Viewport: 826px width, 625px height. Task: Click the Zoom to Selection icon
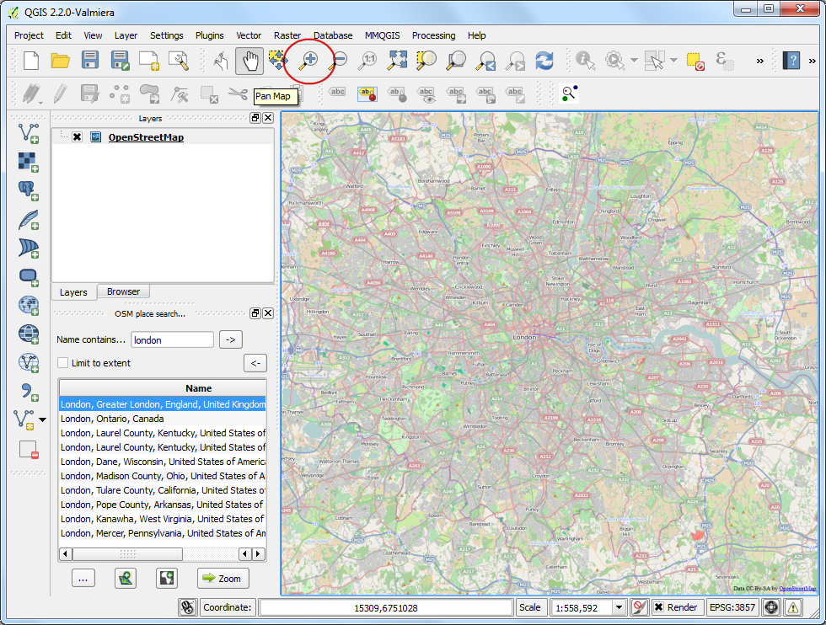tap(426, 61)
